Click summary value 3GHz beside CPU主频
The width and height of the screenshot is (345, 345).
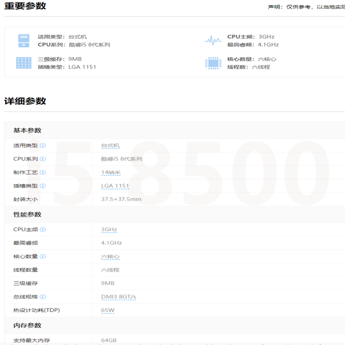[266, 37]
